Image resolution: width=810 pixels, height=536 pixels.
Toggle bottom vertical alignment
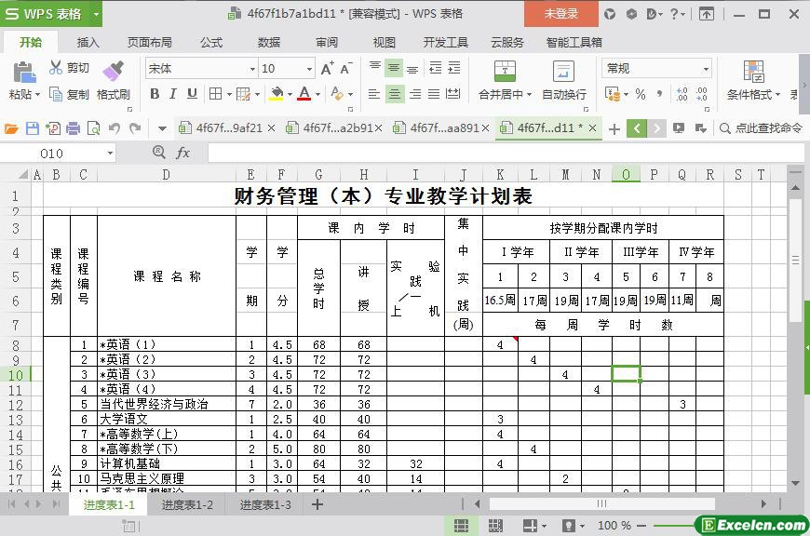tap(412, 67)
